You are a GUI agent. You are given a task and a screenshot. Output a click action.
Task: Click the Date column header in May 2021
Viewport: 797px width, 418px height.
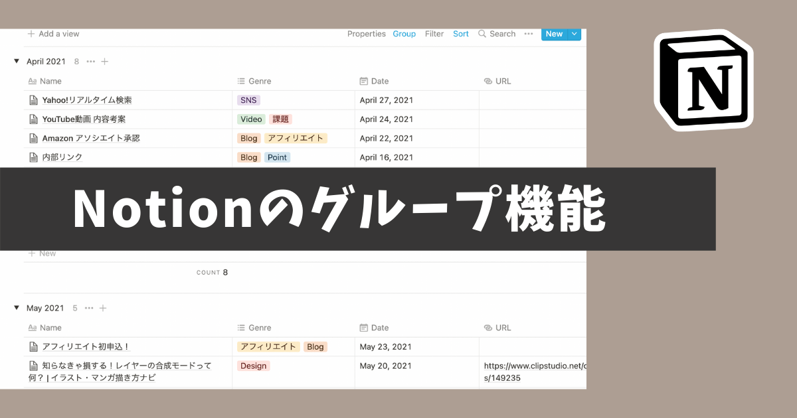pos(374,328)
